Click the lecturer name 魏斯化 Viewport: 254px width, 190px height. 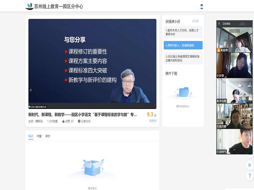(39, 121)
